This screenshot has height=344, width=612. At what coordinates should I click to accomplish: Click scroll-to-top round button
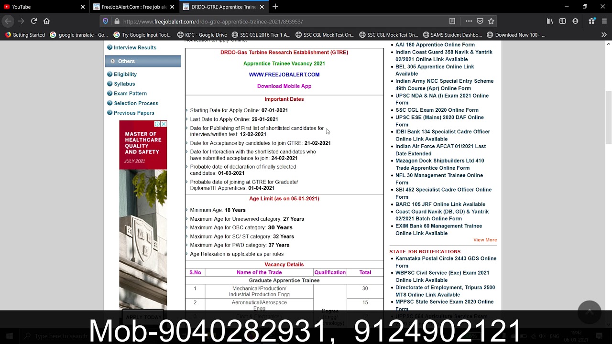click(x=589, y=312)
